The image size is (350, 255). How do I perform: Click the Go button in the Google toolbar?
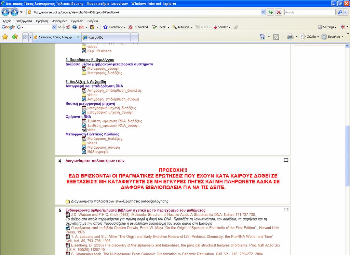59,27
